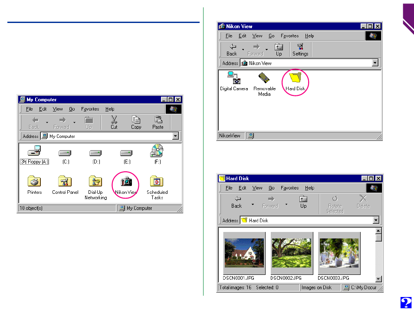The height and width of the screenshot is (310, 414).
Task: Open the Go menu in Nikon View
Action: [271, 36]
